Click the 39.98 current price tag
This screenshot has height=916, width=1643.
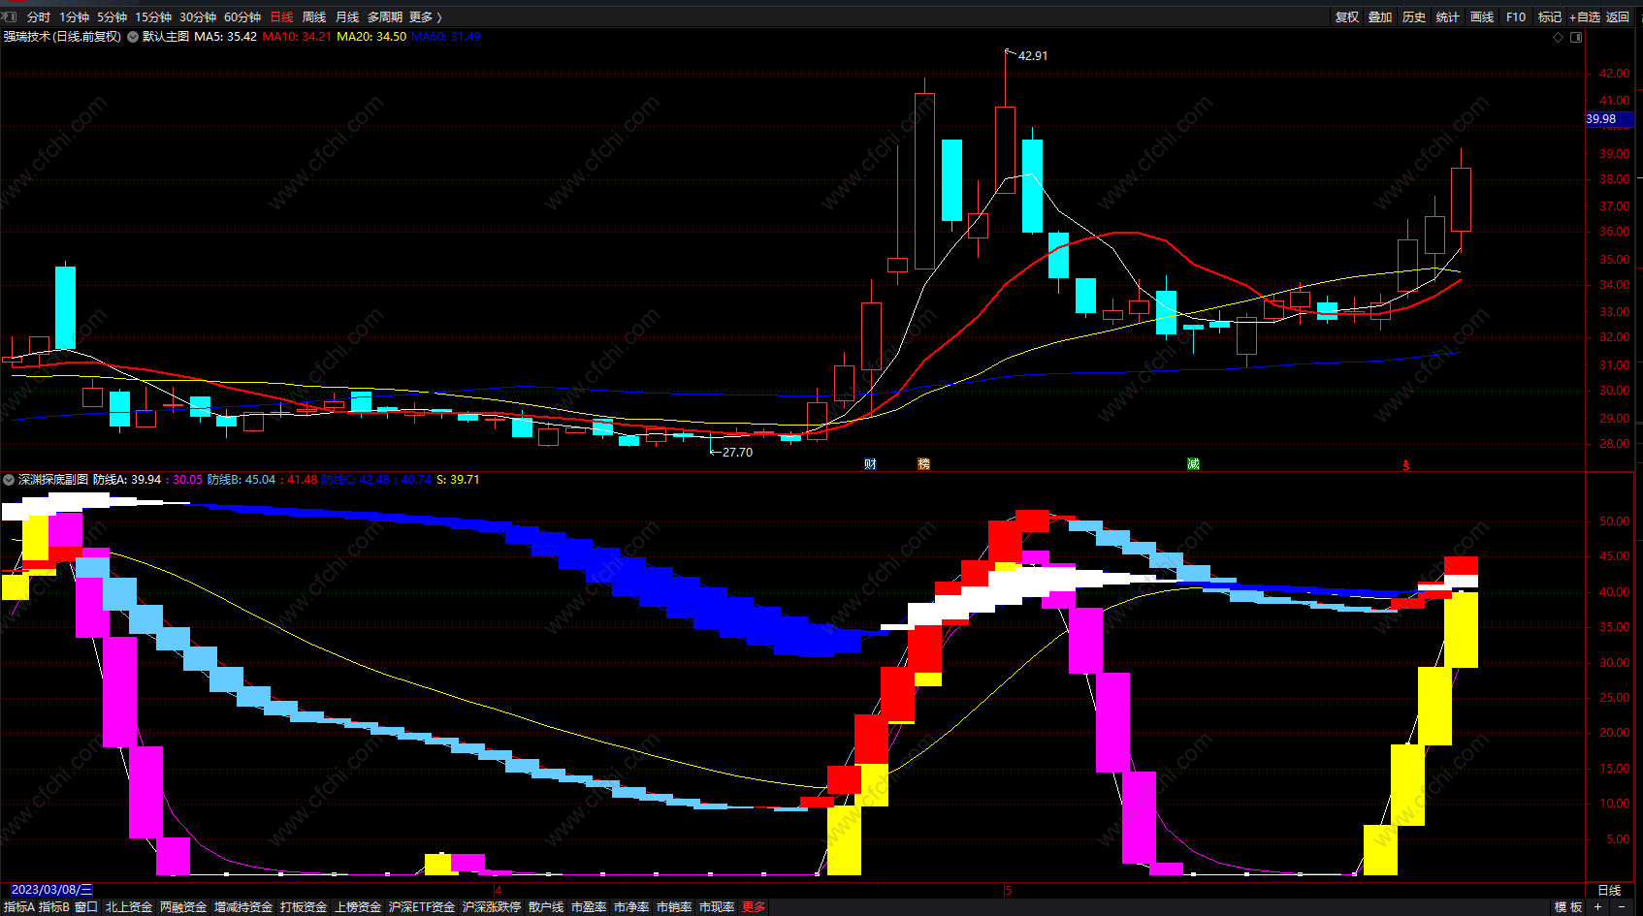point(1609,119)
